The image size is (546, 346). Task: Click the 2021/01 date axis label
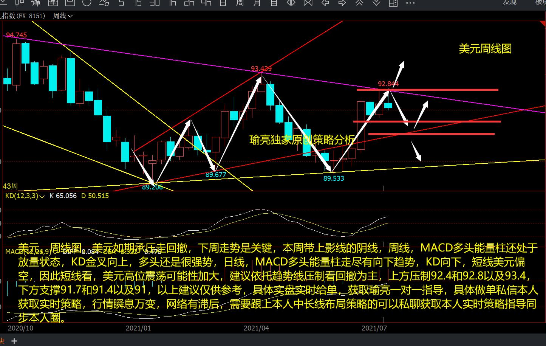click(x=138, y=328)
